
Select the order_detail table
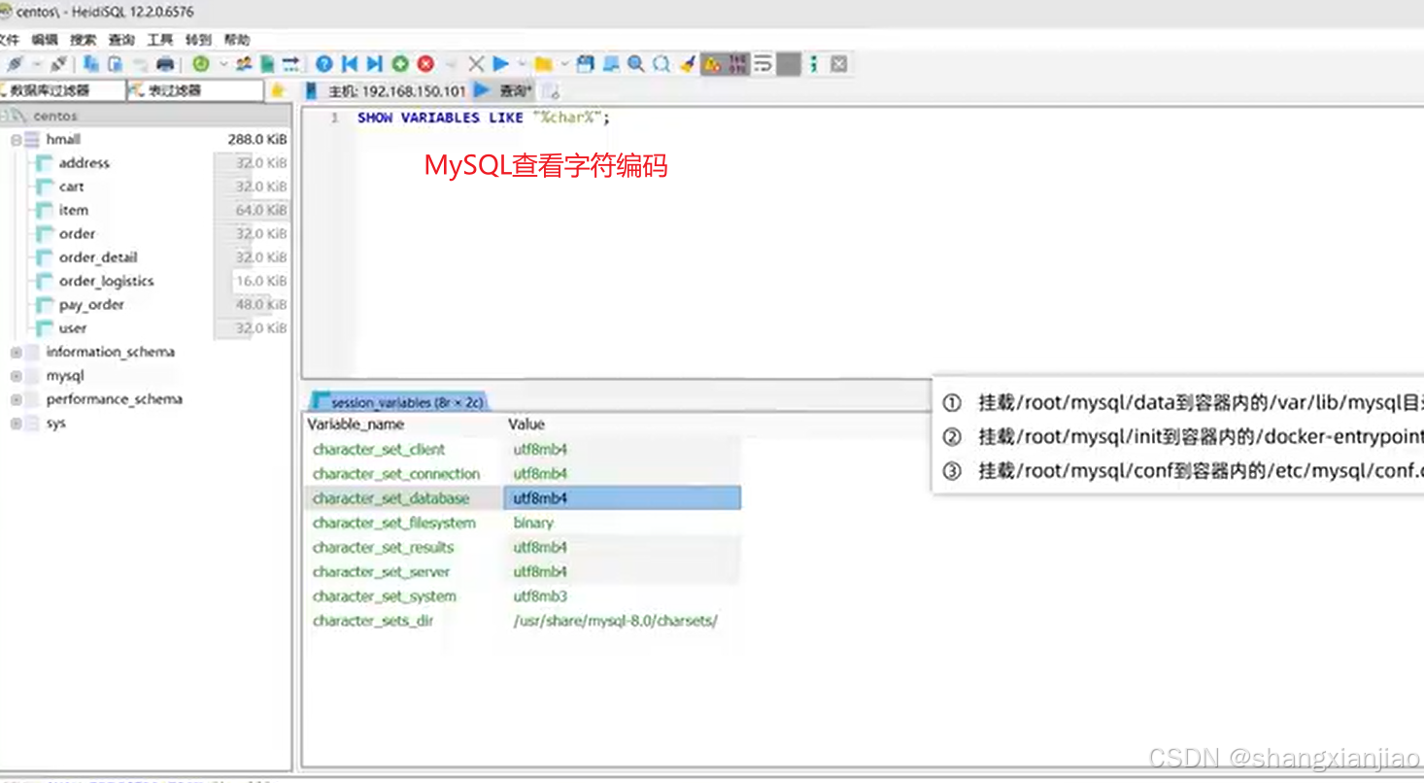[97, 257]
